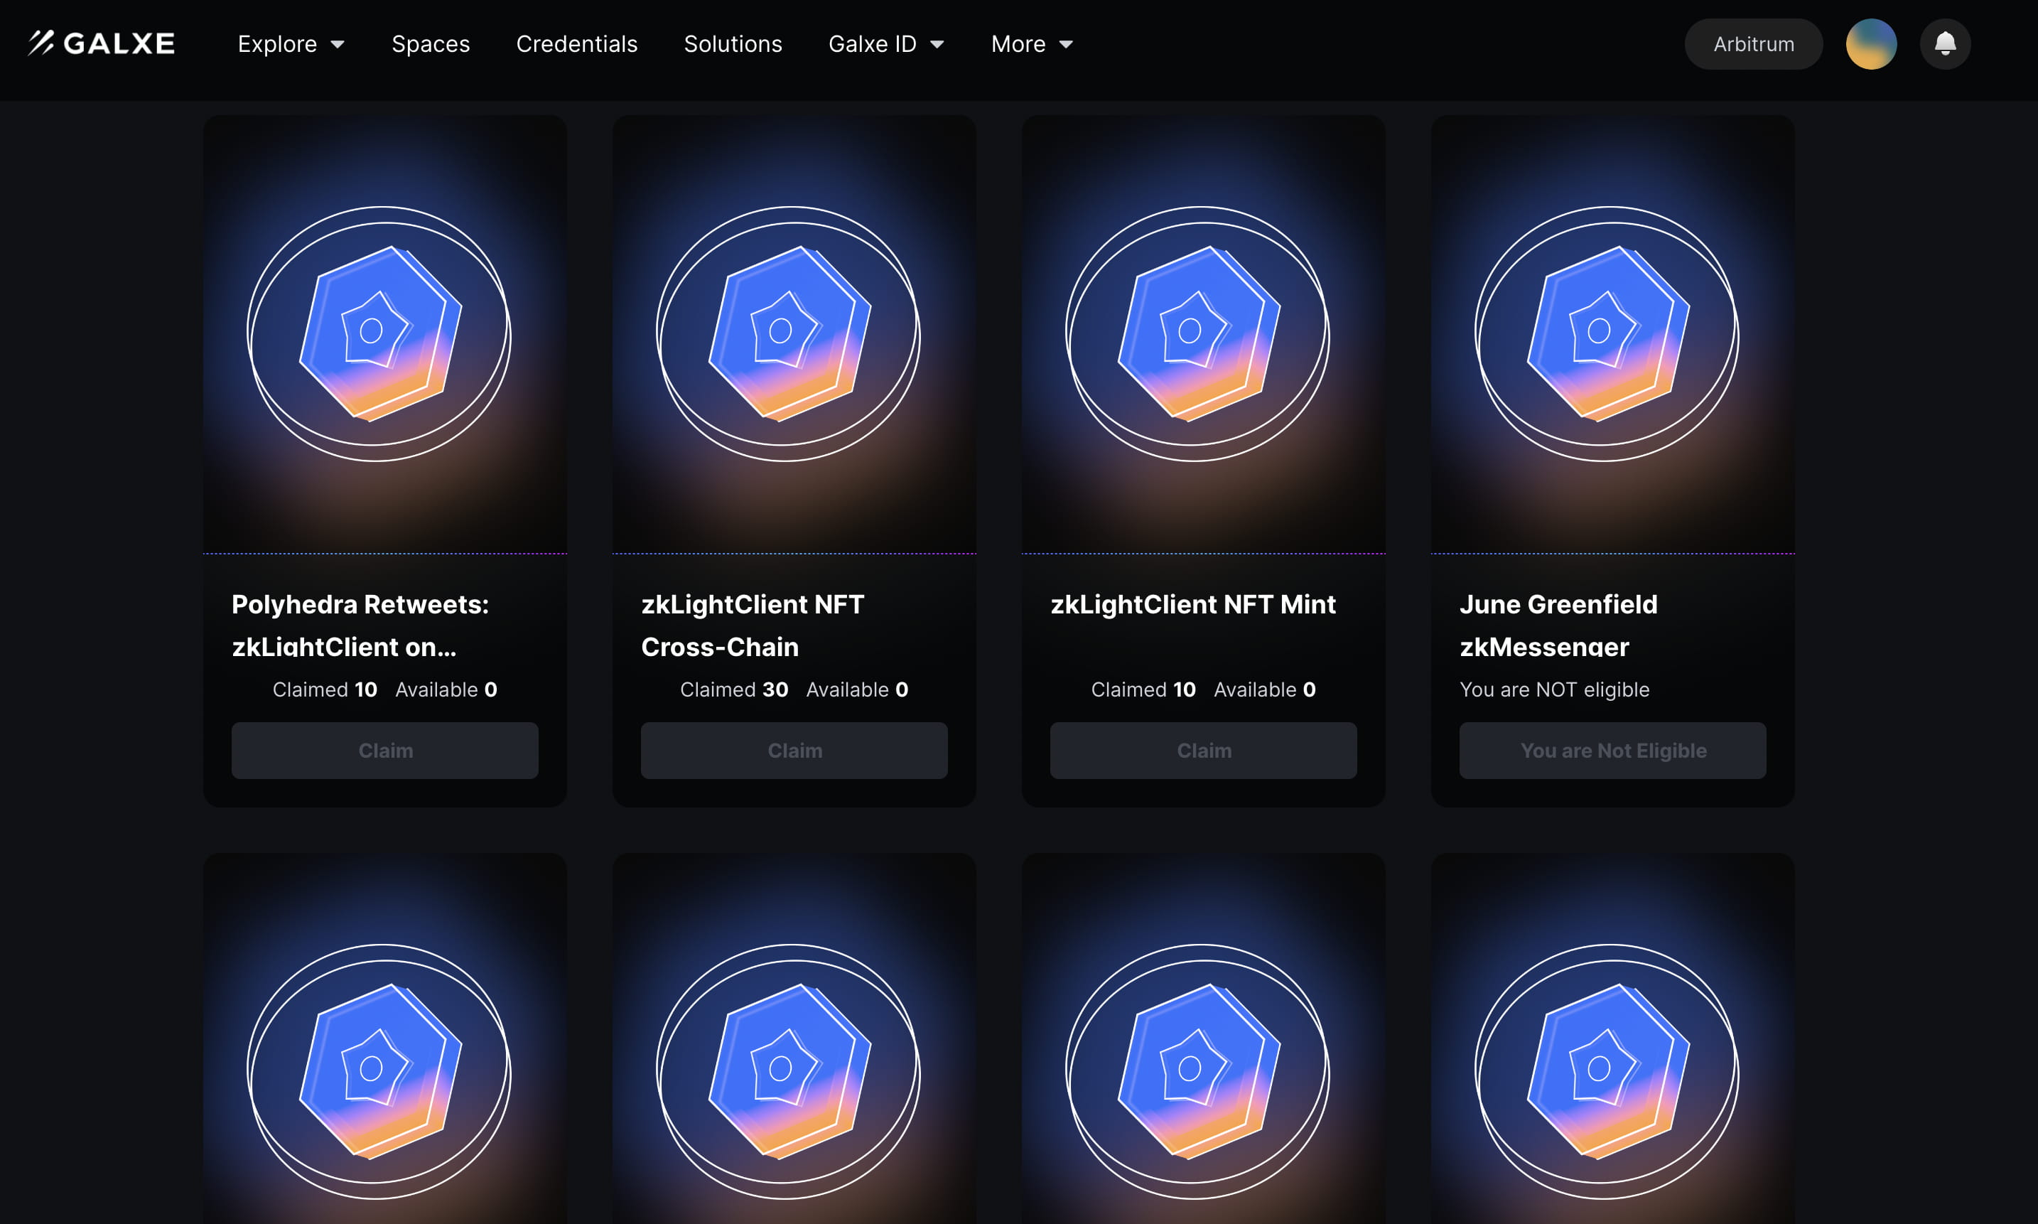Click the Galxe logo icon
Viewport: 2038px width, 1224px height.
pos(41,43)
